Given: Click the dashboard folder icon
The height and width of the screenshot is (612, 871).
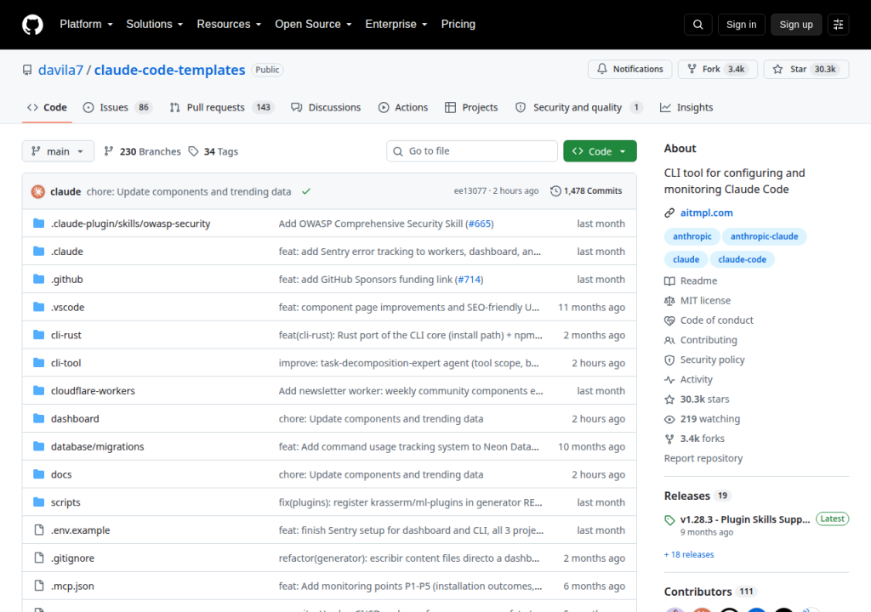Looking at the screenshot, I should click(x=38, y=418).
